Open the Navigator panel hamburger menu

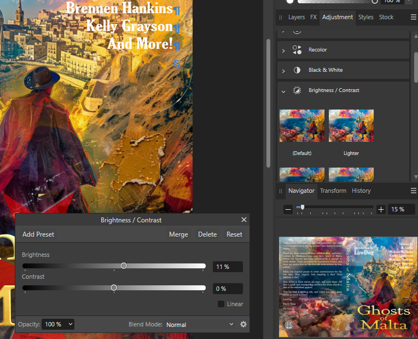coord(414,191)
